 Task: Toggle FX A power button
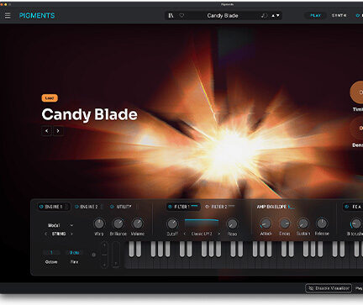[347, 207]
